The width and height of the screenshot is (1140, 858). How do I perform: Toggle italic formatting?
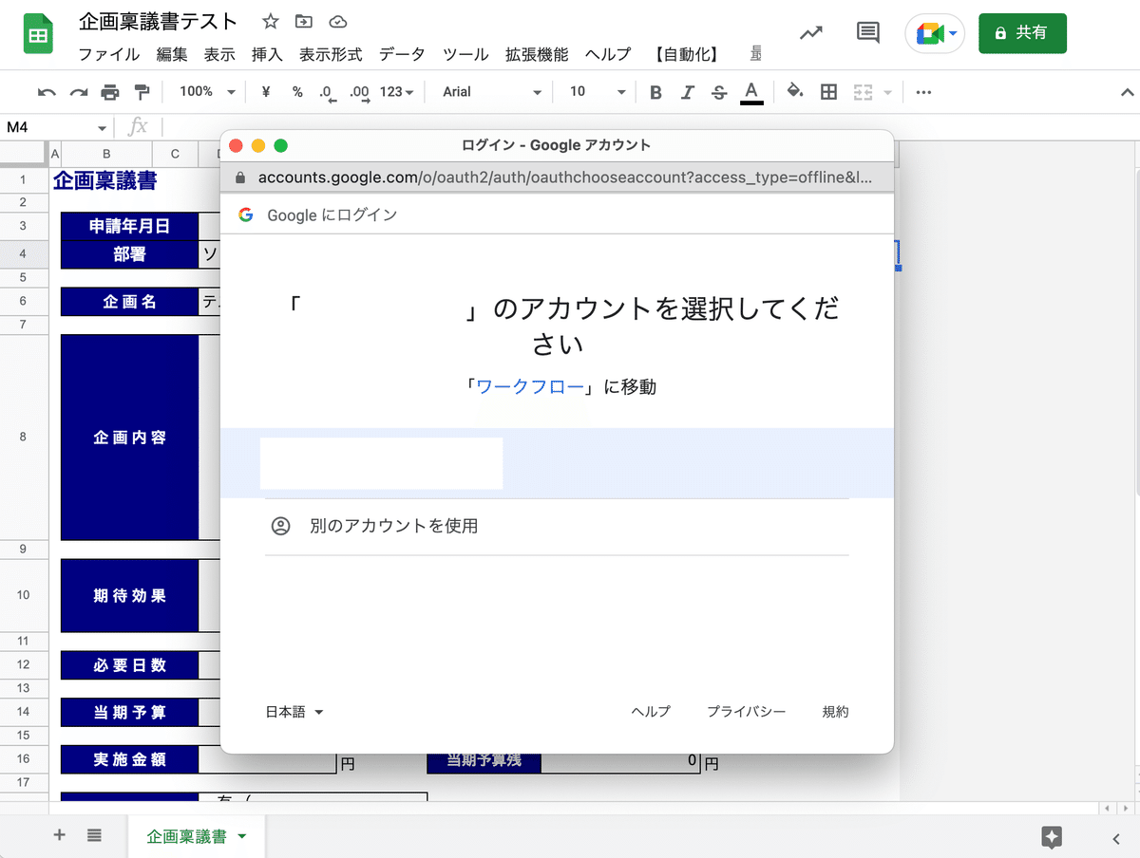click(x=687, y=92)
